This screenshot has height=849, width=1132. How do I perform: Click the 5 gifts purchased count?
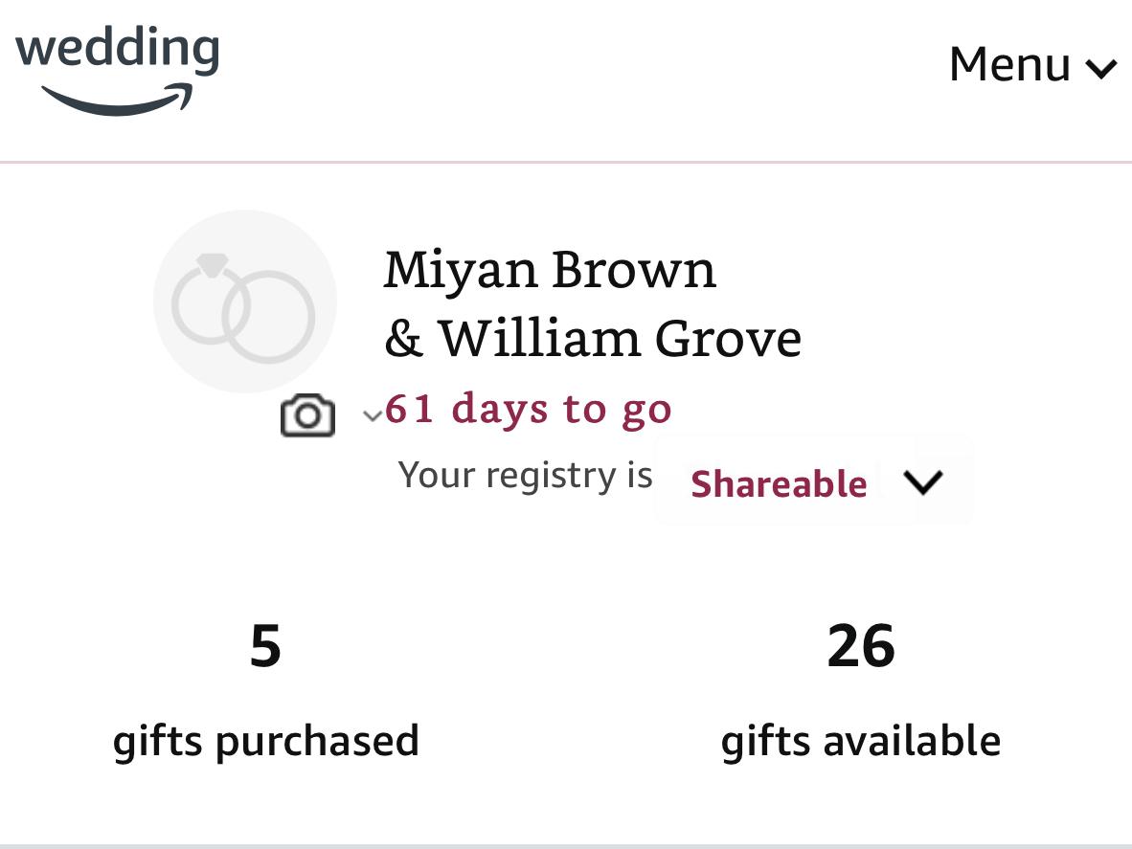tap(265, 646)
